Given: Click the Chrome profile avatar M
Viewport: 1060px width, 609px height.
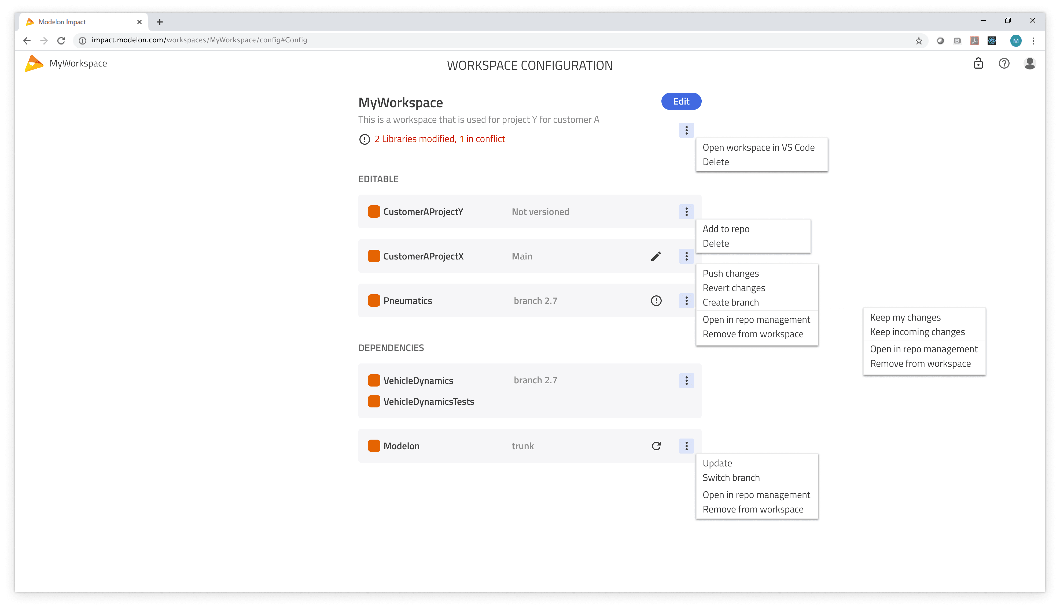Looking at the screenshot, I should pyautogui.click(x=1016, y=40).
